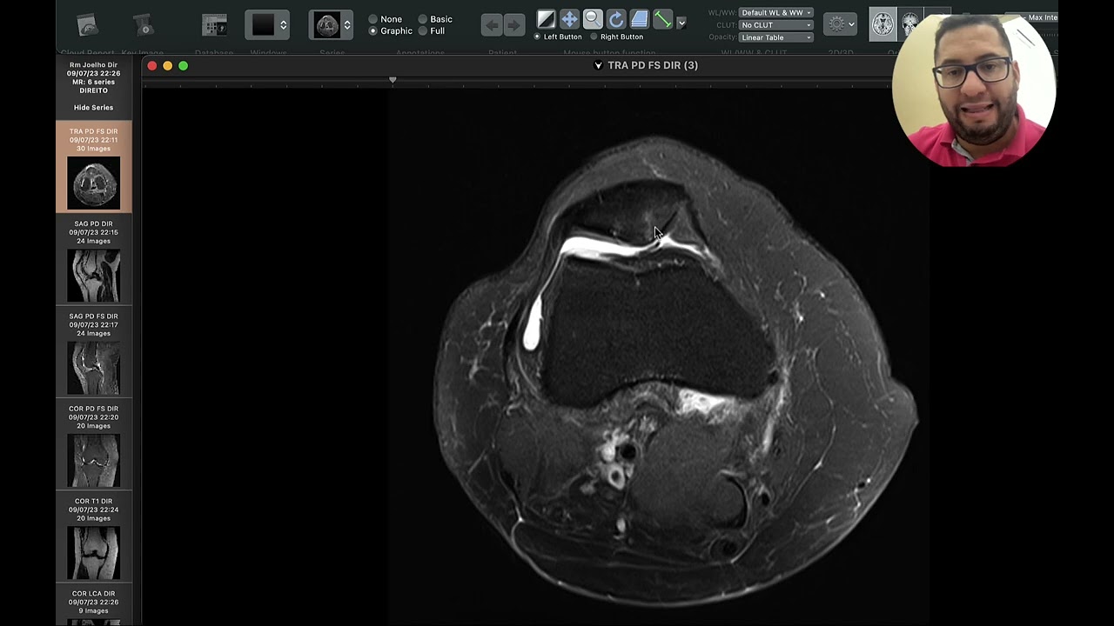Click the image position slider marker

coord(393,80)
